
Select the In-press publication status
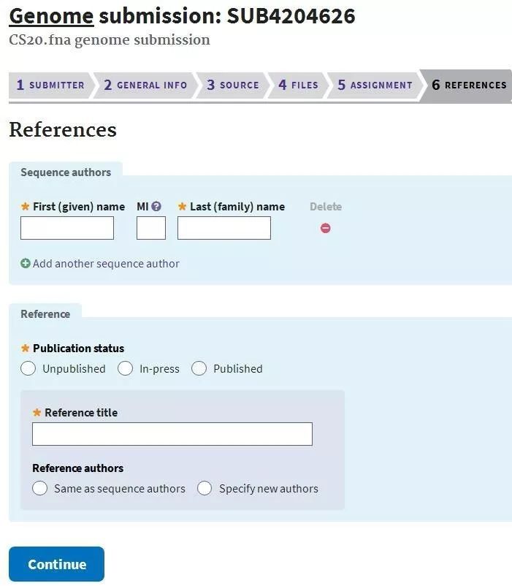click(126, 369)
